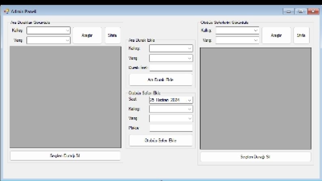Click Sıfırla button in Ara Durakları Görüntüle group
322x181 pixels.
click(112, 35)
